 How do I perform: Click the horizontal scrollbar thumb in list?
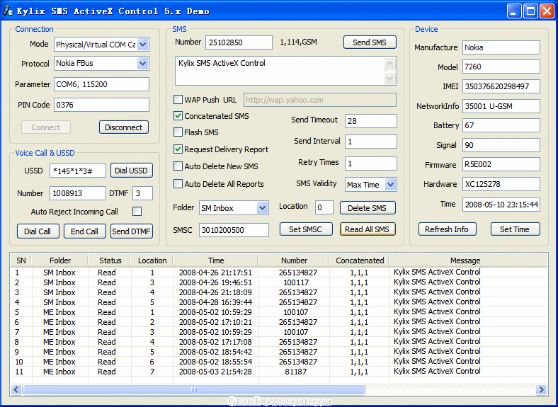click(x=193, y=389)
